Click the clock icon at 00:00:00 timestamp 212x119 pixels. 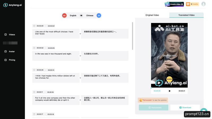click(34, 26)
